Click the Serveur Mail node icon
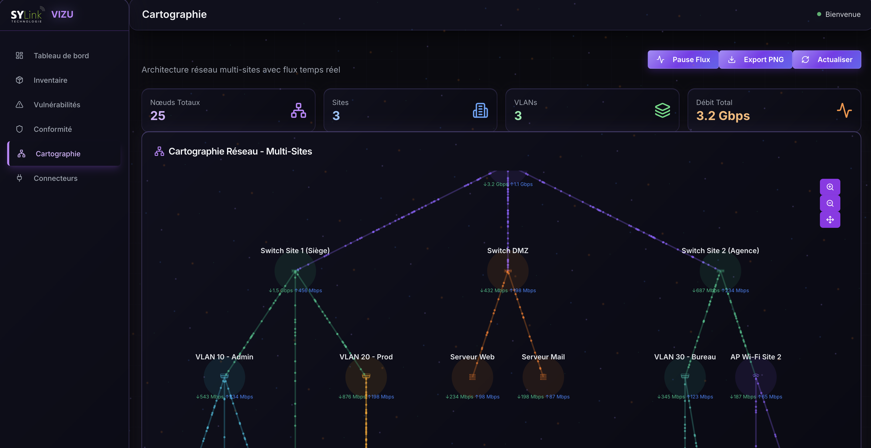This screenshot has height=448, width=871. tap(543, 377)
